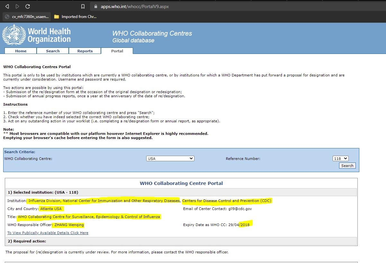The height and width of the screenshot is (263, 386).
Task: Click the Instructions heading
Action: point(15,104)
